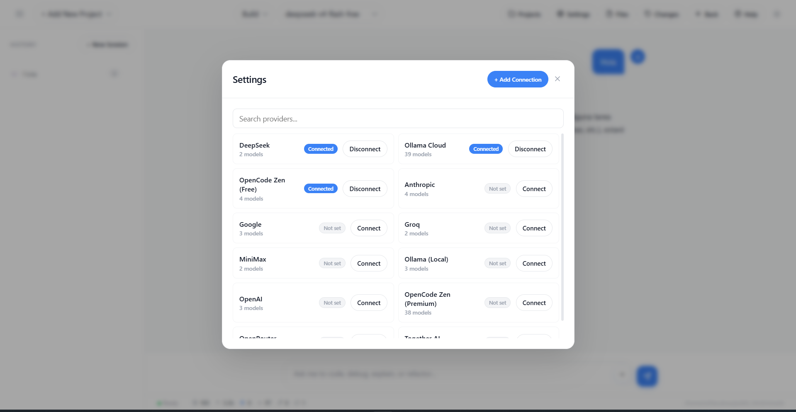Screen dimensions: 796x412
Task: Select the OpenAI provider name
Action: [x=251, y=299]
